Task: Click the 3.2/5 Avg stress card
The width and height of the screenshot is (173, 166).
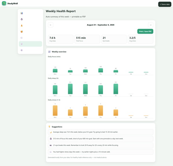Action: [141, 39]
